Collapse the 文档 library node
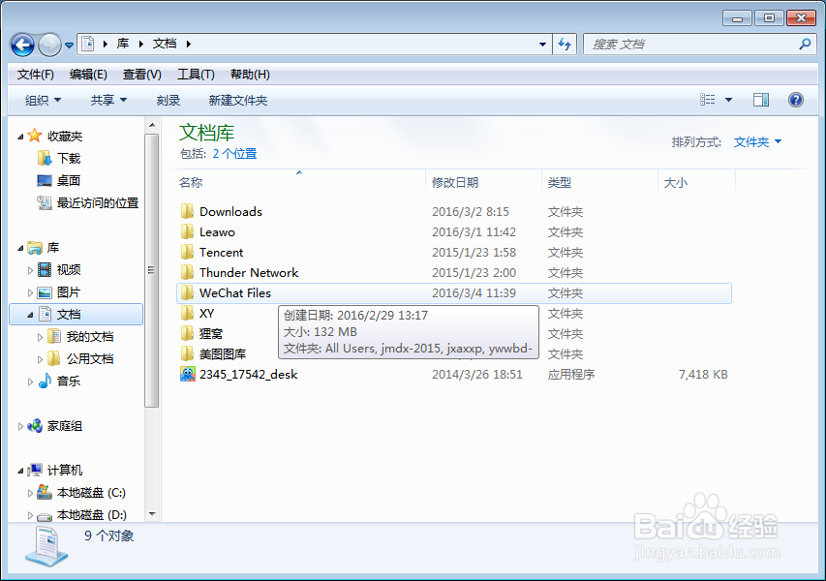This screenshot has width=826, height=581. 30,315
